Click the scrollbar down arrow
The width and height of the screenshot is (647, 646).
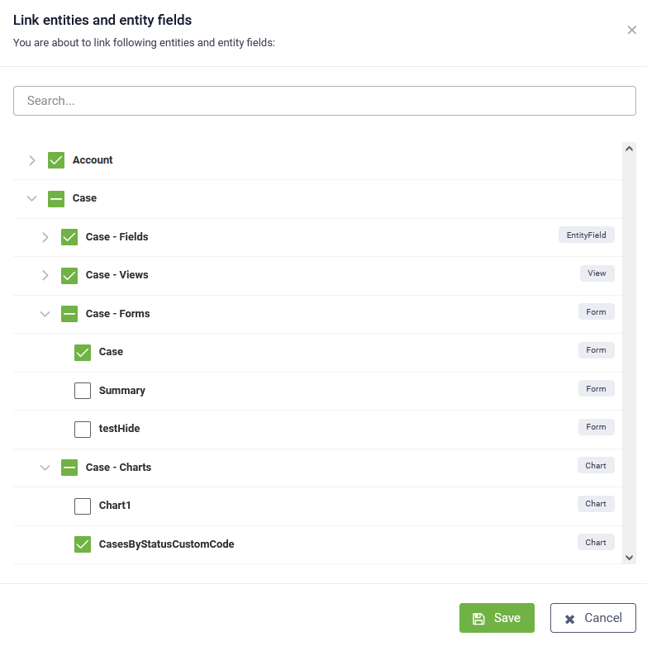pyautogui.click(x=629, y=558)
